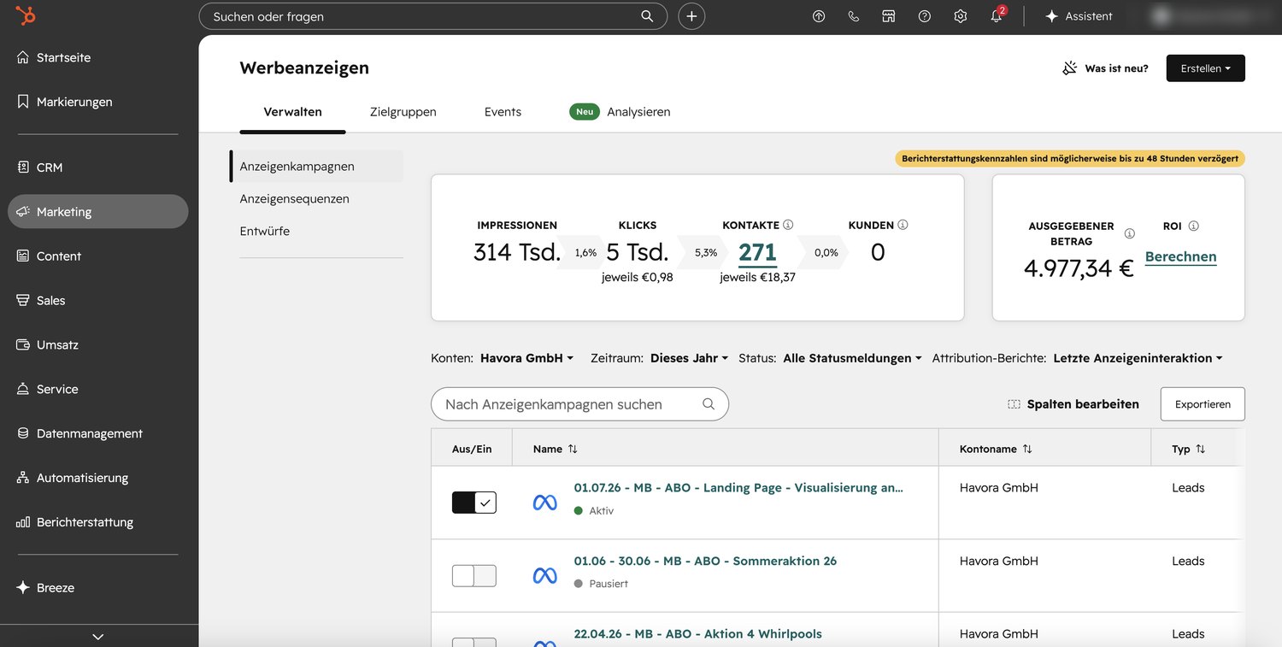
Task: Click Spalten bearbeiten
Action: tap(1073, 404)
